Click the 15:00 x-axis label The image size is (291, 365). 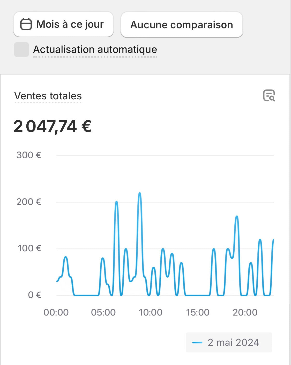(x=198, y=312)
